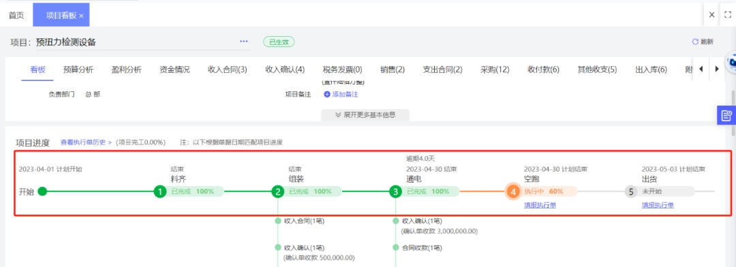Open the 收入合同(3) tab

[228, 69]
